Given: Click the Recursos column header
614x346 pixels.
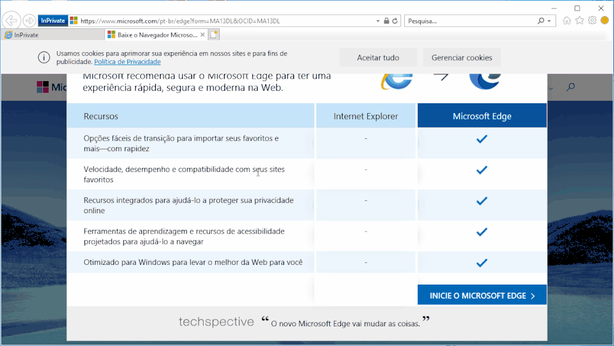Looking at the screenshot, I should tap(190, 116).
